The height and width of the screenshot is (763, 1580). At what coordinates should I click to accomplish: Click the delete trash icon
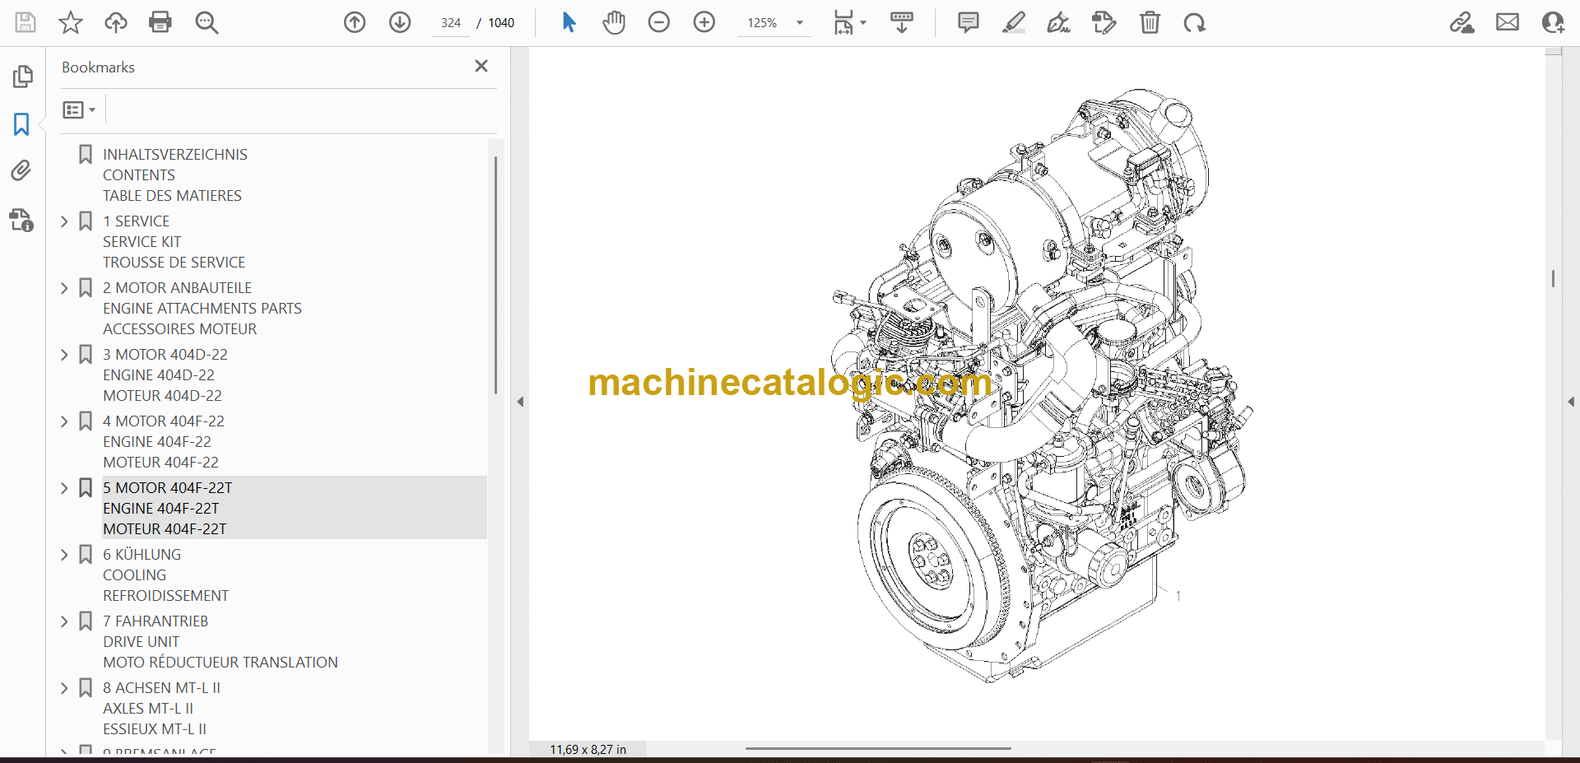[x=1150, y=22]
